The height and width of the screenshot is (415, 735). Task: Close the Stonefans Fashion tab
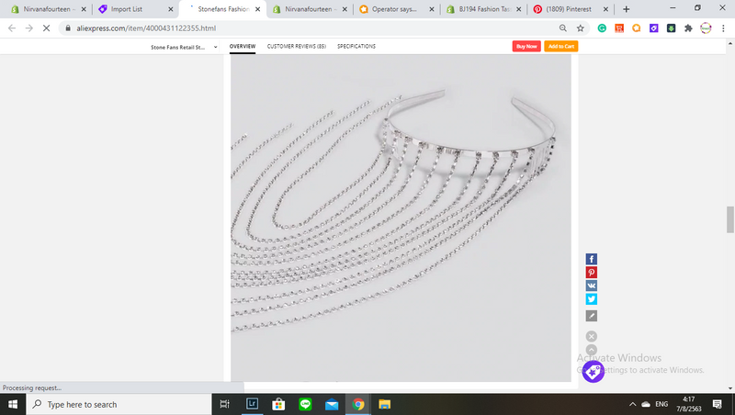[x=257, y=9]
